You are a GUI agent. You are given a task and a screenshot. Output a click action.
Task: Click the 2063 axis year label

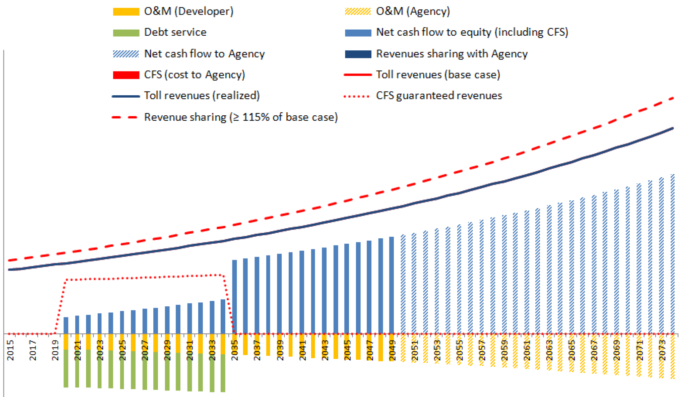coord(550,350)
